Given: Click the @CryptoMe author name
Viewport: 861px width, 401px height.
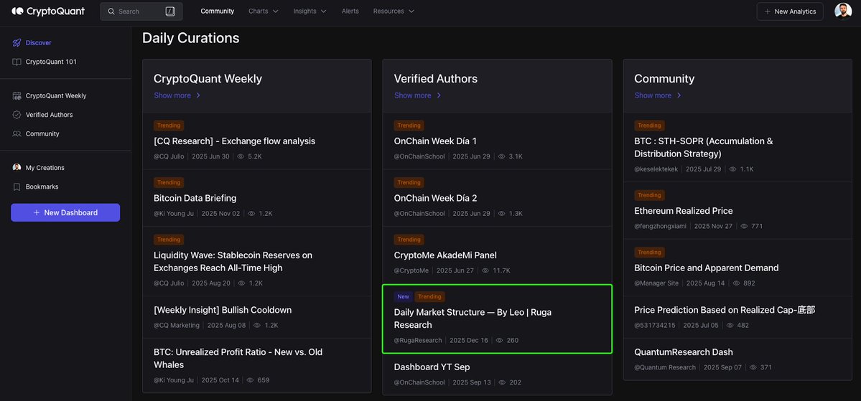Looking at the screenshot, I should 411,270.
